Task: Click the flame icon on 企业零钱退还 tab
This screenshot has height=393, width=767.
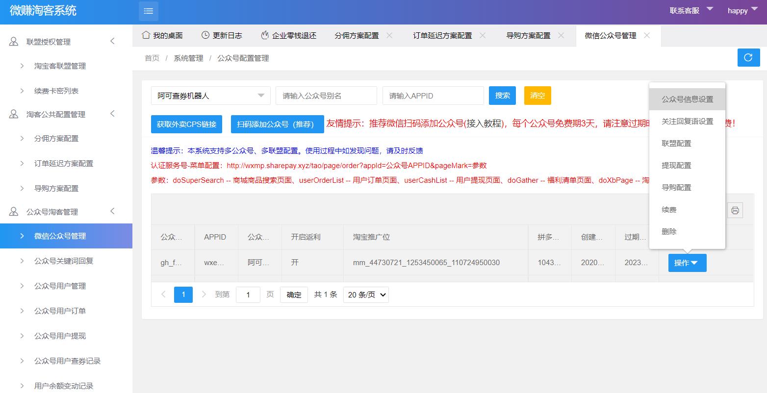Action: (265, 35)
